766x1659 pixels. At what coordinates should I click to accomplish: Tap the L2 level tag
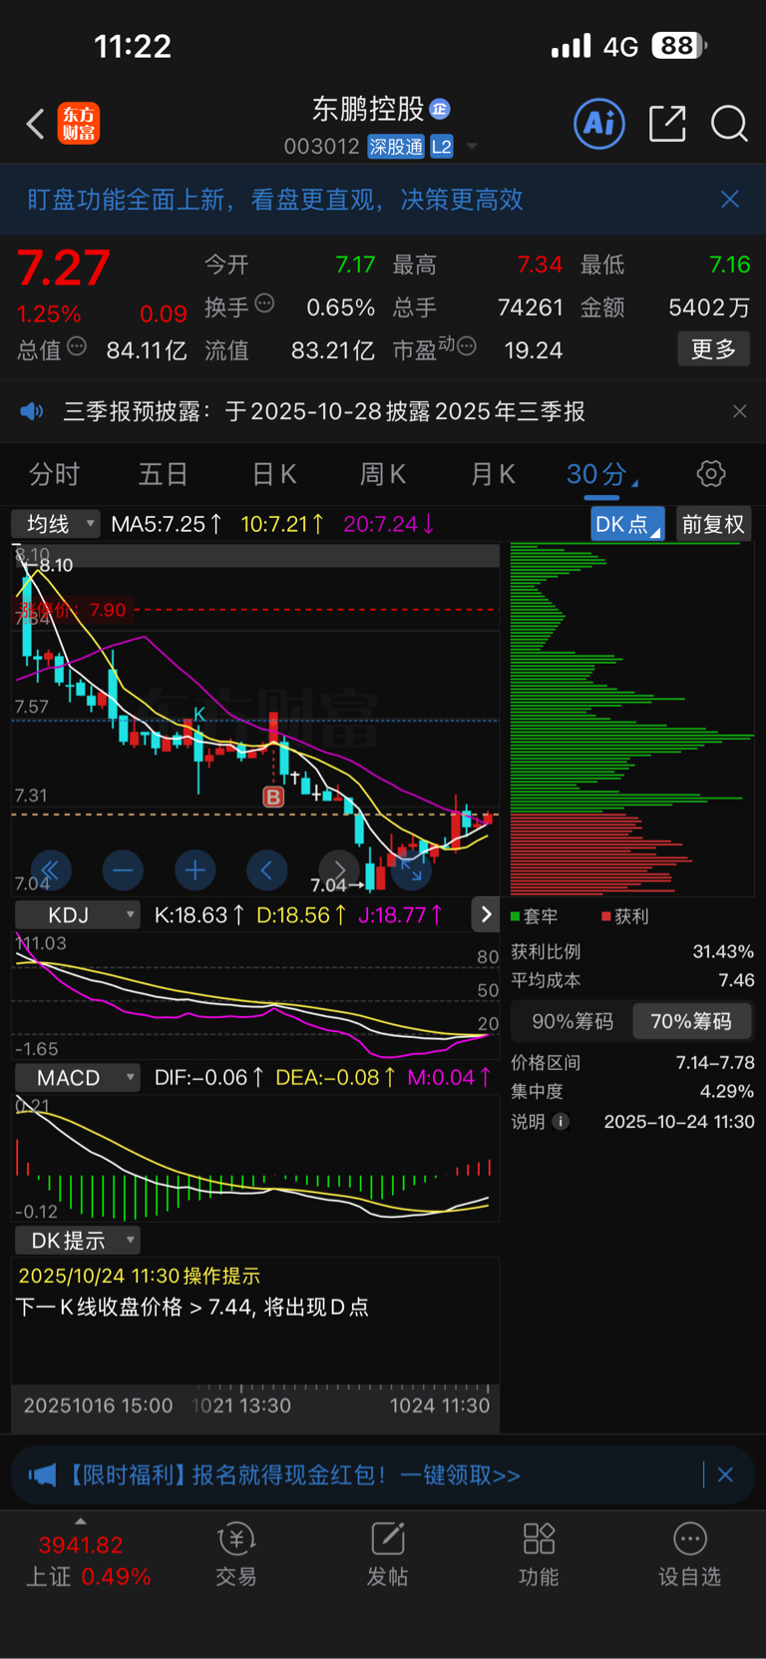click(x=442, y=147)
